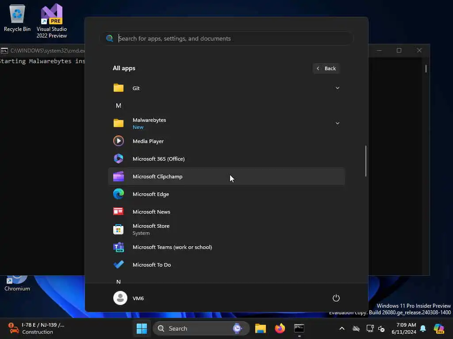The height and width of the screenshot is (339, 453).
Task: Click the cmd window title bar icon
Action: (4, 51)
